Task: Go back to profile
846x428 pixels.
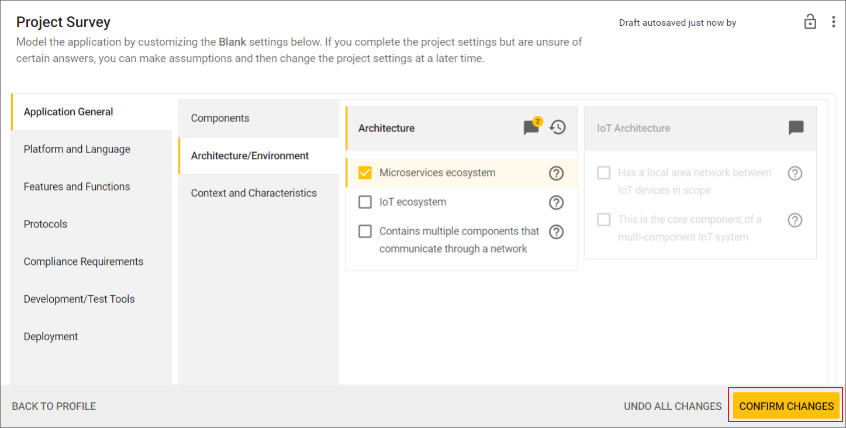Action: tap(53, 405)
